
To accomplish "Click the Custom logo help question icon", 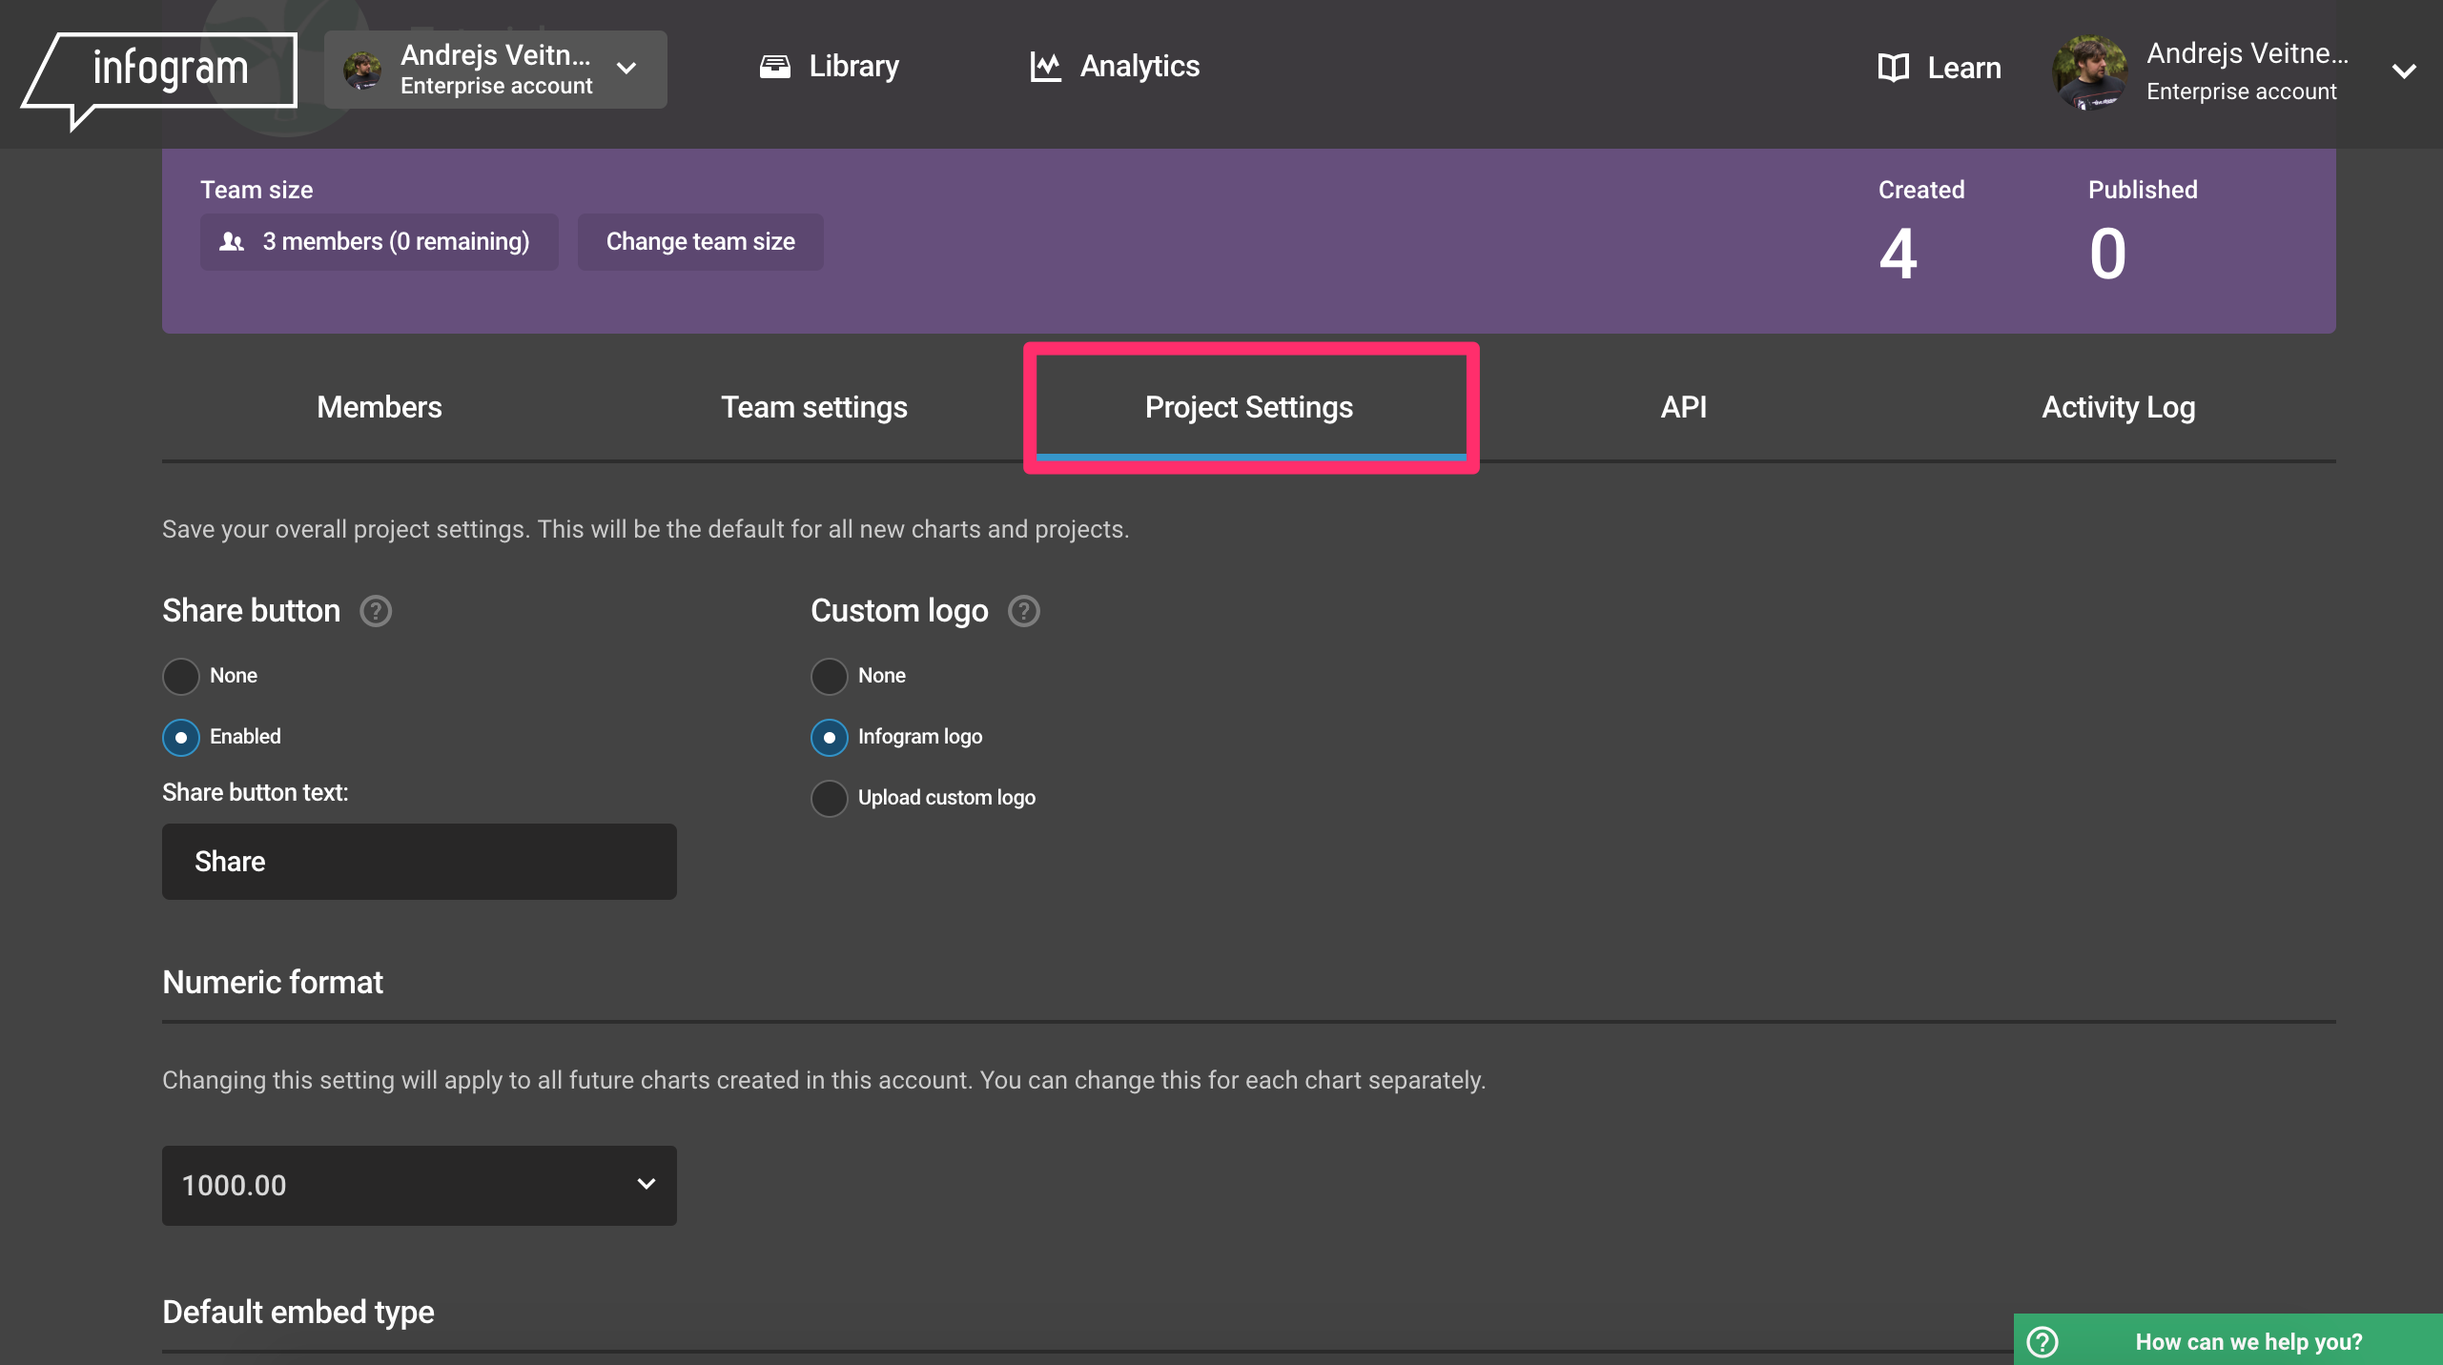I will click(1024, 611).
